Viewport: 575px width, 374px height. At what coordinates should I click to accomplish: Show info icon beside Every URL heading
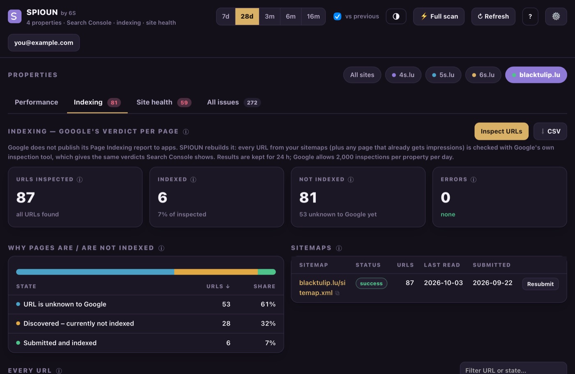(59, 371)
